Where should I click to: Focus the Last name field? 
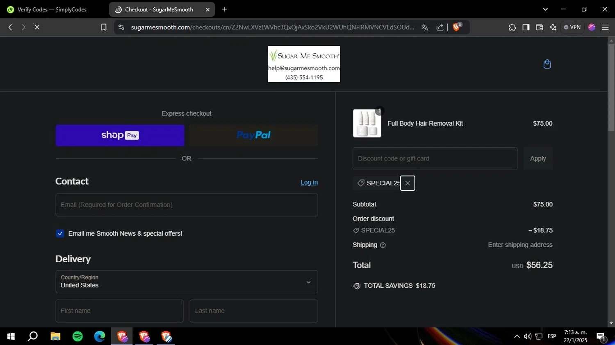pos(254,311)
